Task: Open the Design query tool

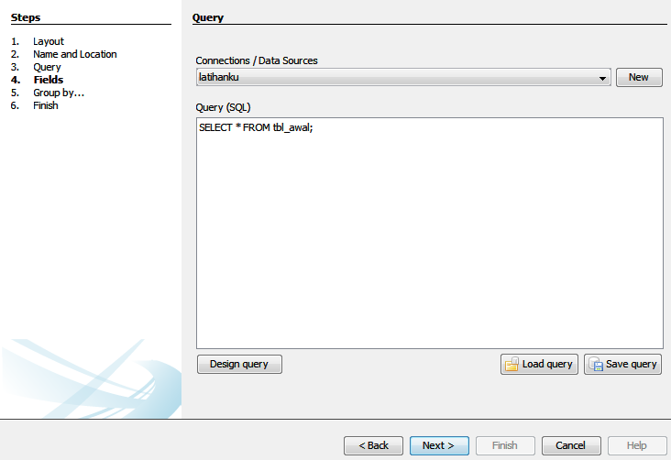Action: 239,364
